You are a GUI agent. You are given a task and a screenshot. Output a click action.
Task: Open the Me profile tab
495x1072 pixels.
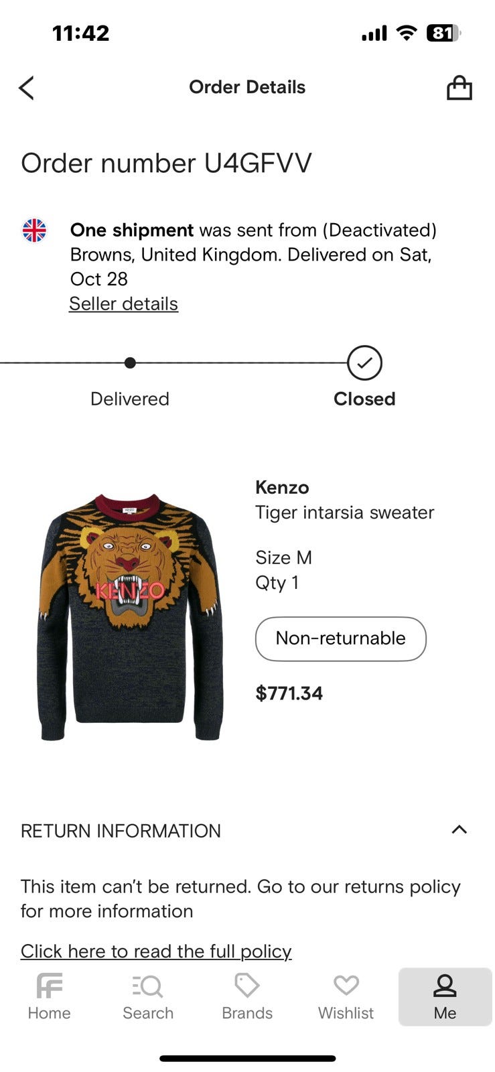coord(445,996)
